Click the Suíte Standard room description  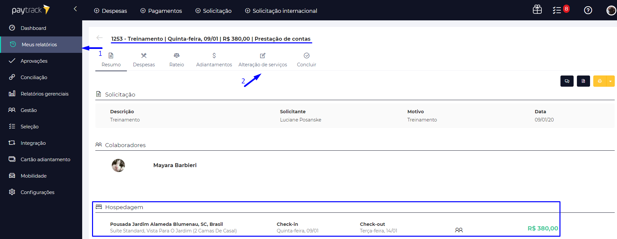pos(173,231)
